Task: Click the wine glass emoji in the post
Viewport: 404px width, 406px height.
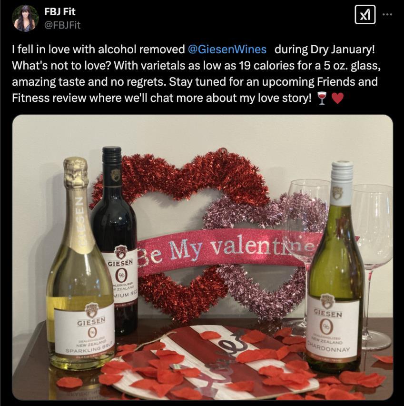Action: coord(322,99)
